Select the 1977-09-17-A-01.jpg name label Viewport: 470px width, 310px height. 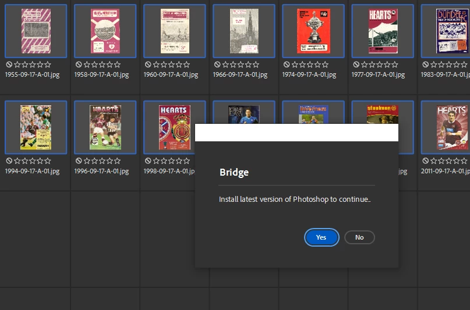(x=379, y=74)
